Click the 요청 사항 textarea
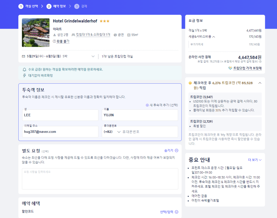 click(x=100, y=179)
